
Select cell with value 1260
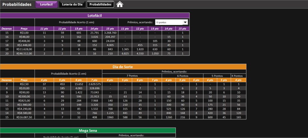coord(169,117)
